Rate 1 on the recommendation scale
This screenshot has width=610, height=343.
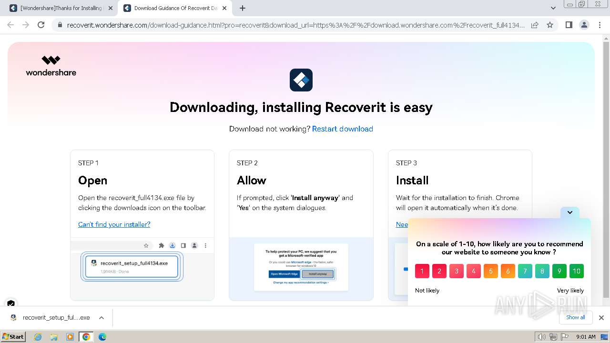tap(422, 271)
